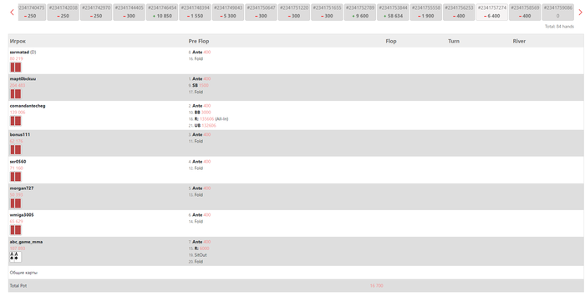Screen dimensions: 585x306
Task: Open hand #2341746454 with +10 850
Action: (162, 12)
